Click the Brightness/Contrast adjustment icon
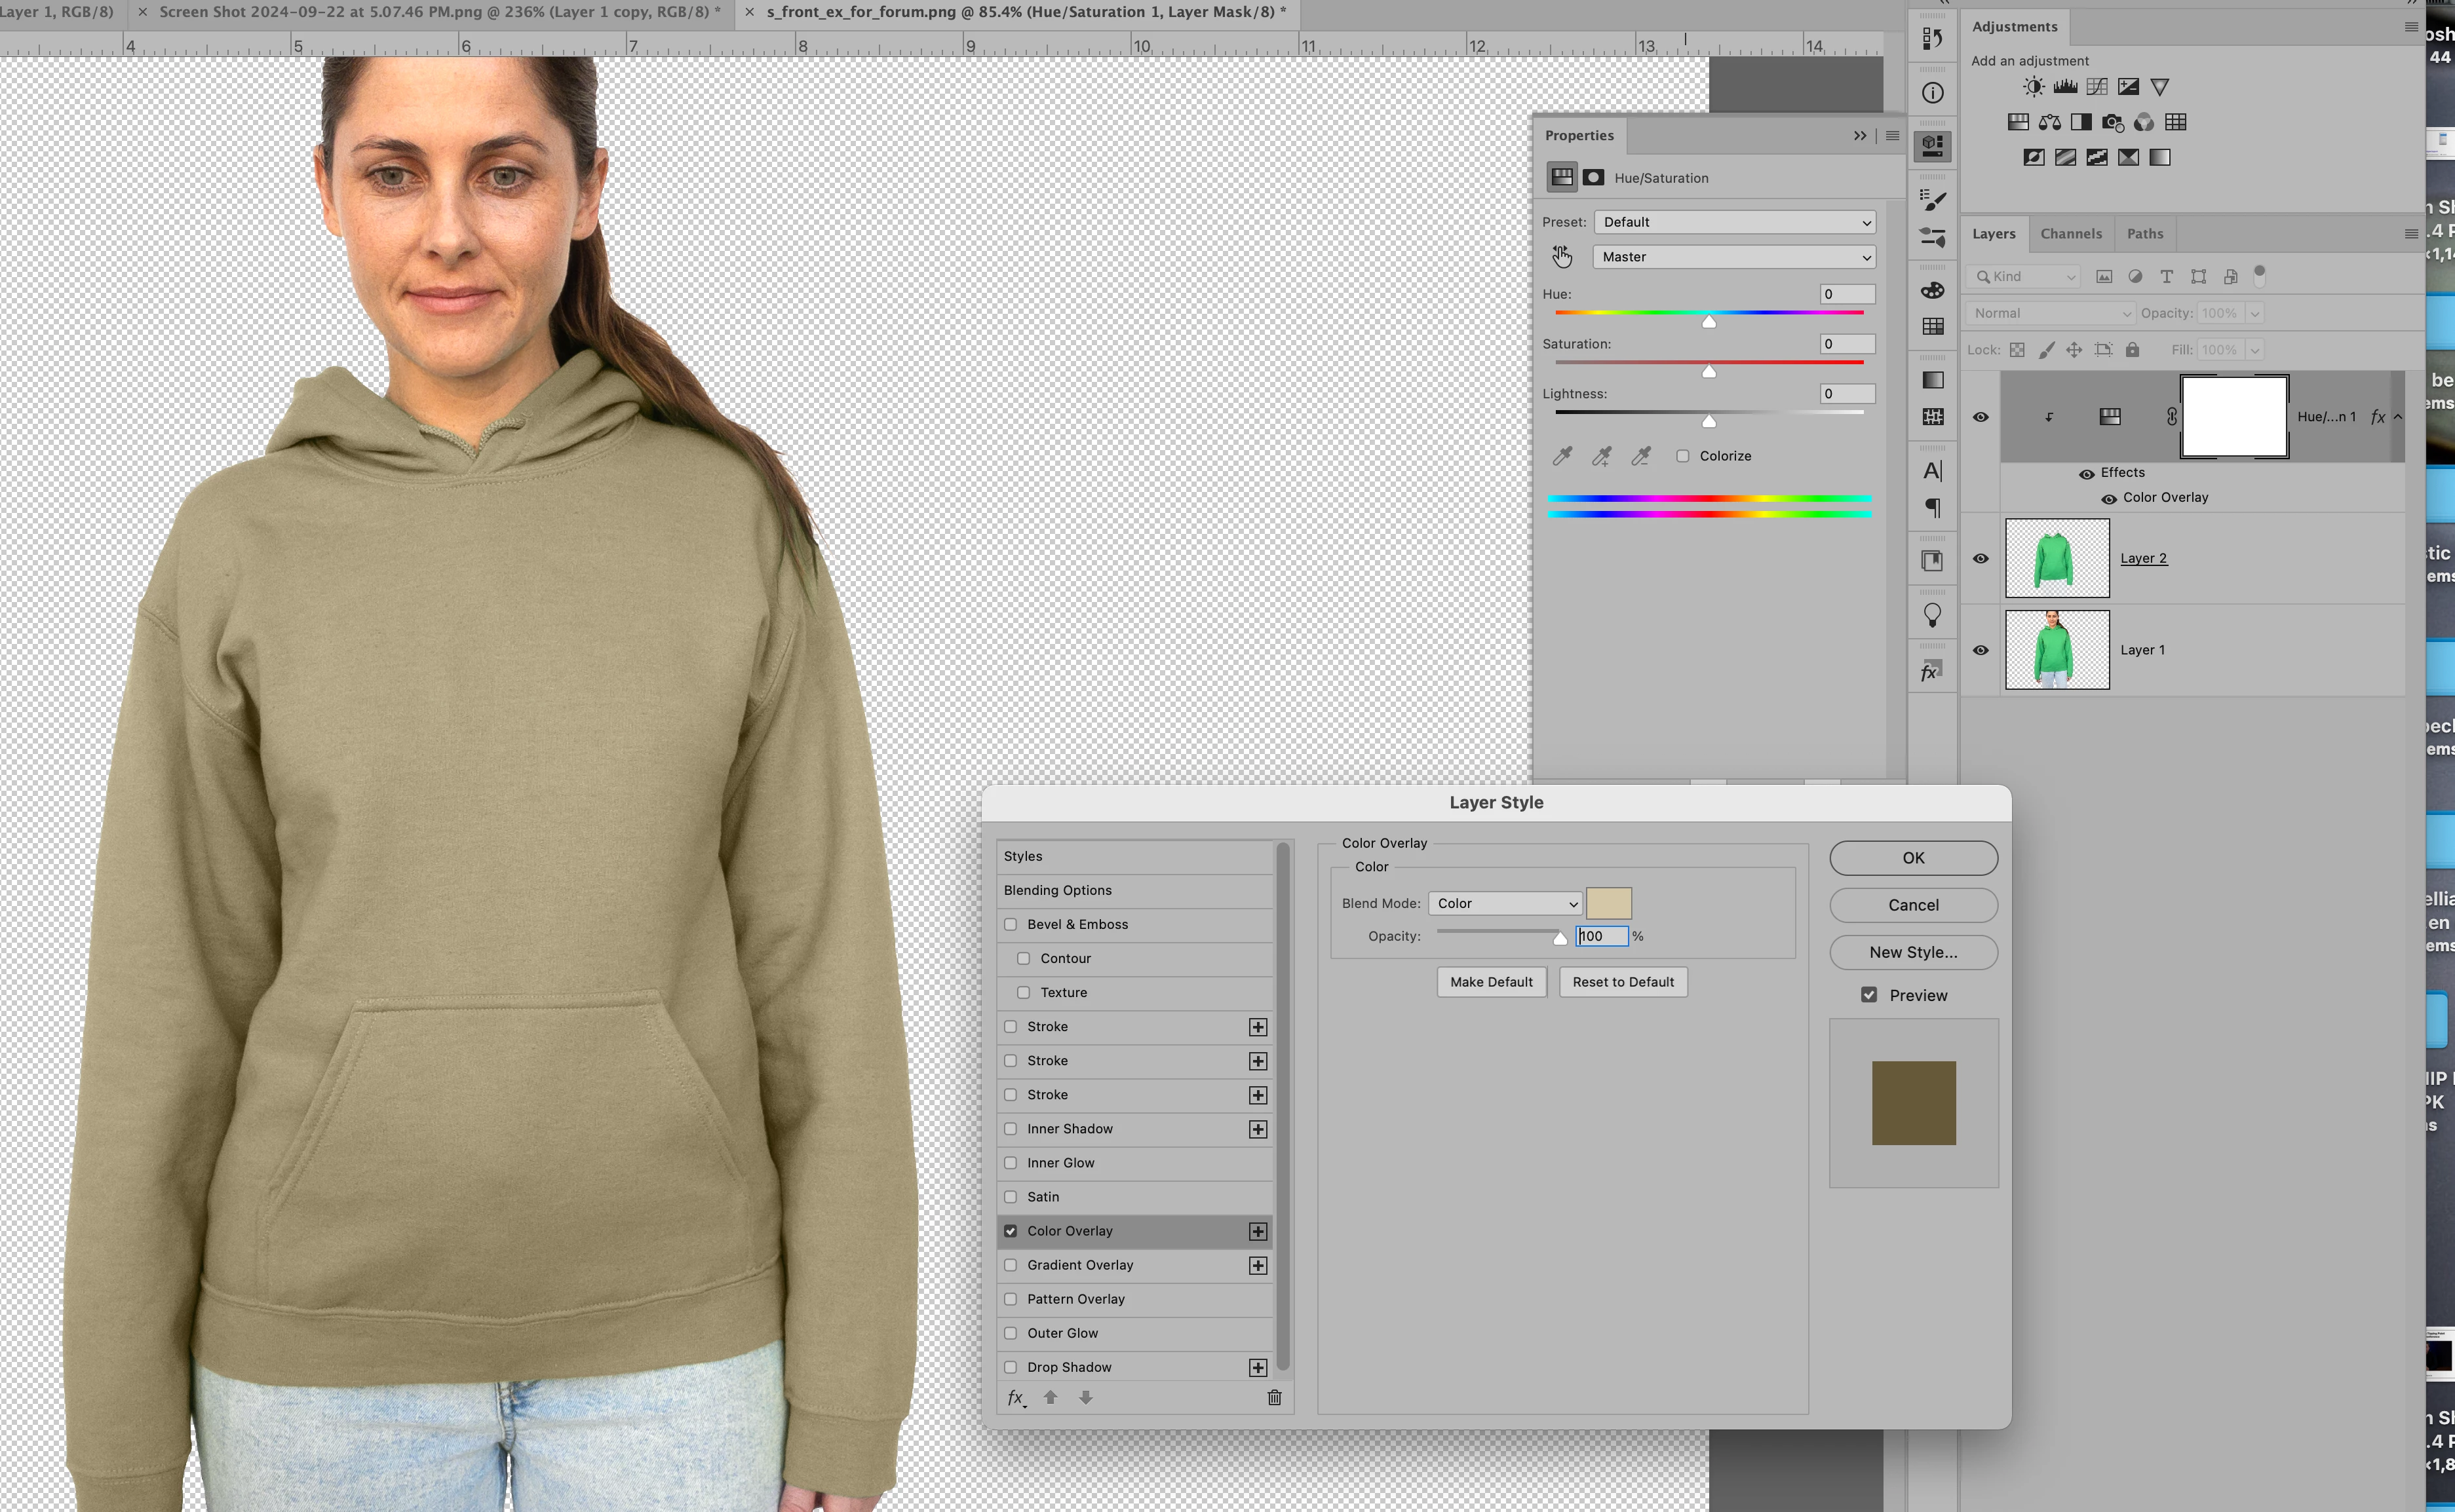This screenshot has width=2455, height=1512. 2033,87
